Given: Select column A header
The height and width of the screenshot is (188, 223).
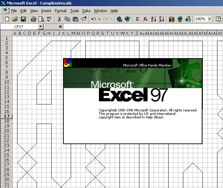Looking at the screenshot, I should [15, 33].
